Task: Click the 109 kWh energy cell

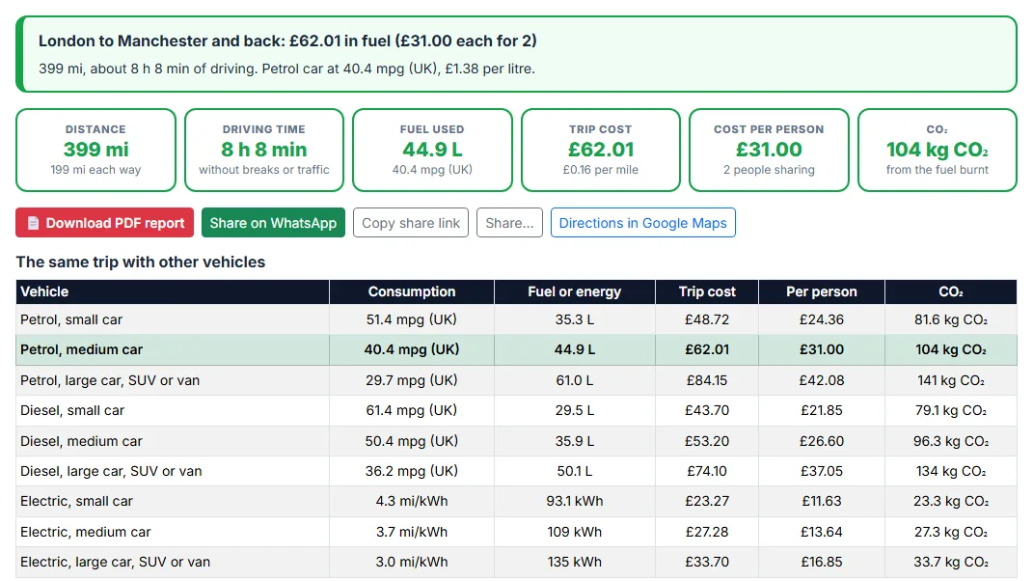Action: tap(575, 532)
